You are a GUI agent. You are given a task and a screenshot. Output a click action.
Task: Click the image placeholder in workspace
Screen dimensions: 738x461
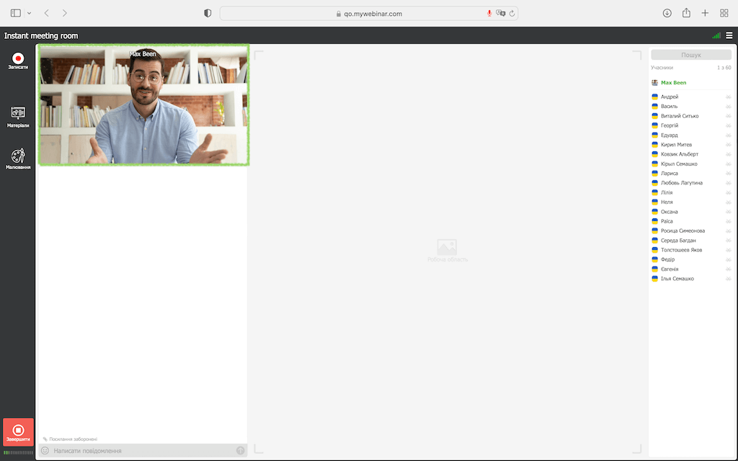(x=447, y=248)
